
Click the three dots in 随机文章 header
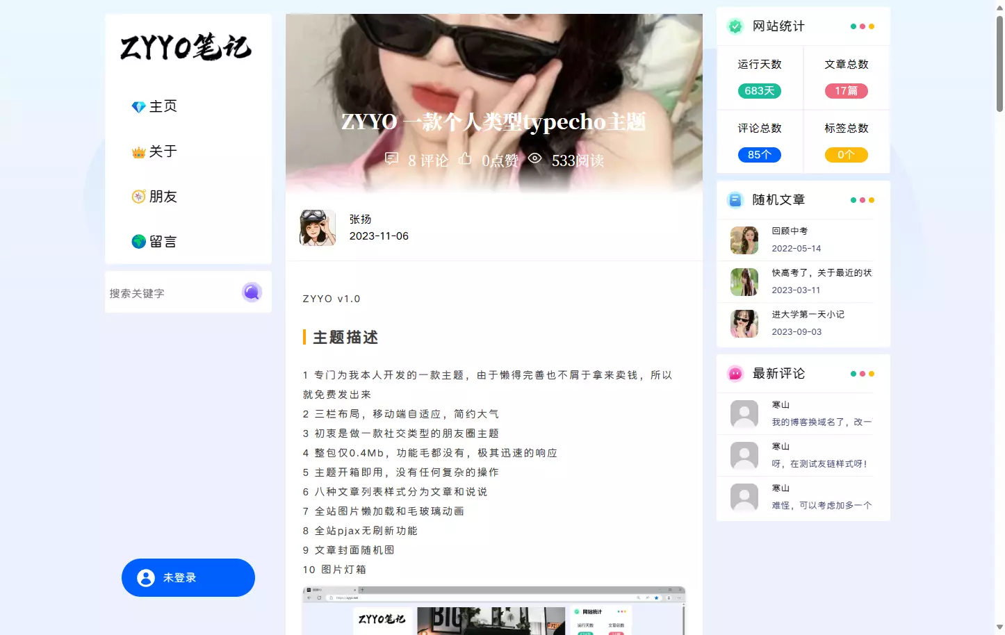pyautogui.click(x=863, y=200)
